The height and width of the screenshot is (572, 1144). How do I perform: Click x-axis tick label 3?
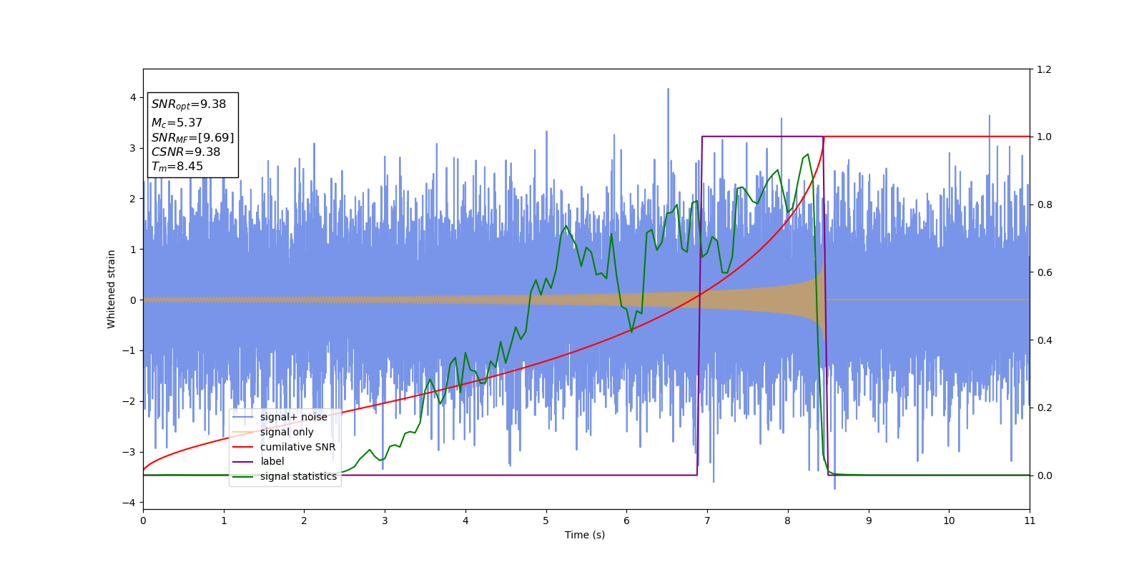click(x=385, y=521)
